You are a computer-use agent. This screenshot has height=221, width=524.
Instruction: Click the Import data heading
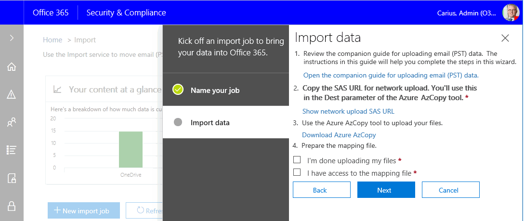[x=327, y=38]
